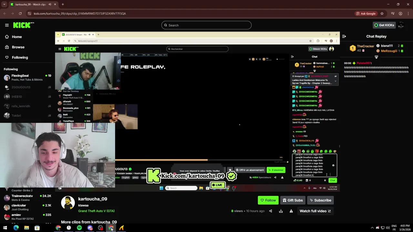The height and width of the screenshot is (232, 413).
Task: Reload the page
Action: (20, 14)
